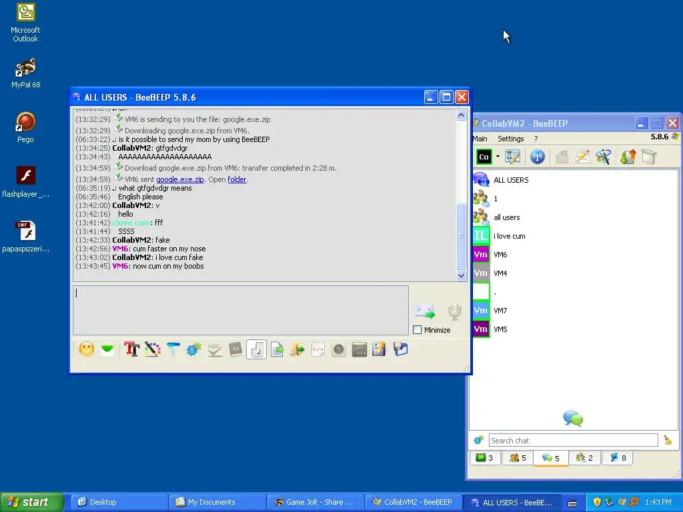Click the chat bubbles icon above search
683x512 pixels.
573,419
